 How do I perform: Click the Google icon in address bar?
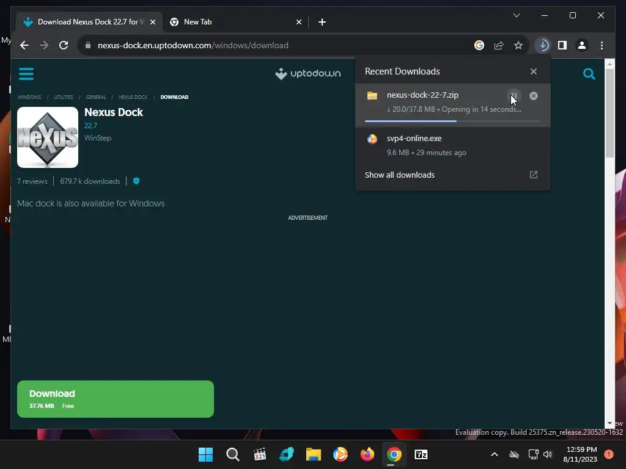479,45
